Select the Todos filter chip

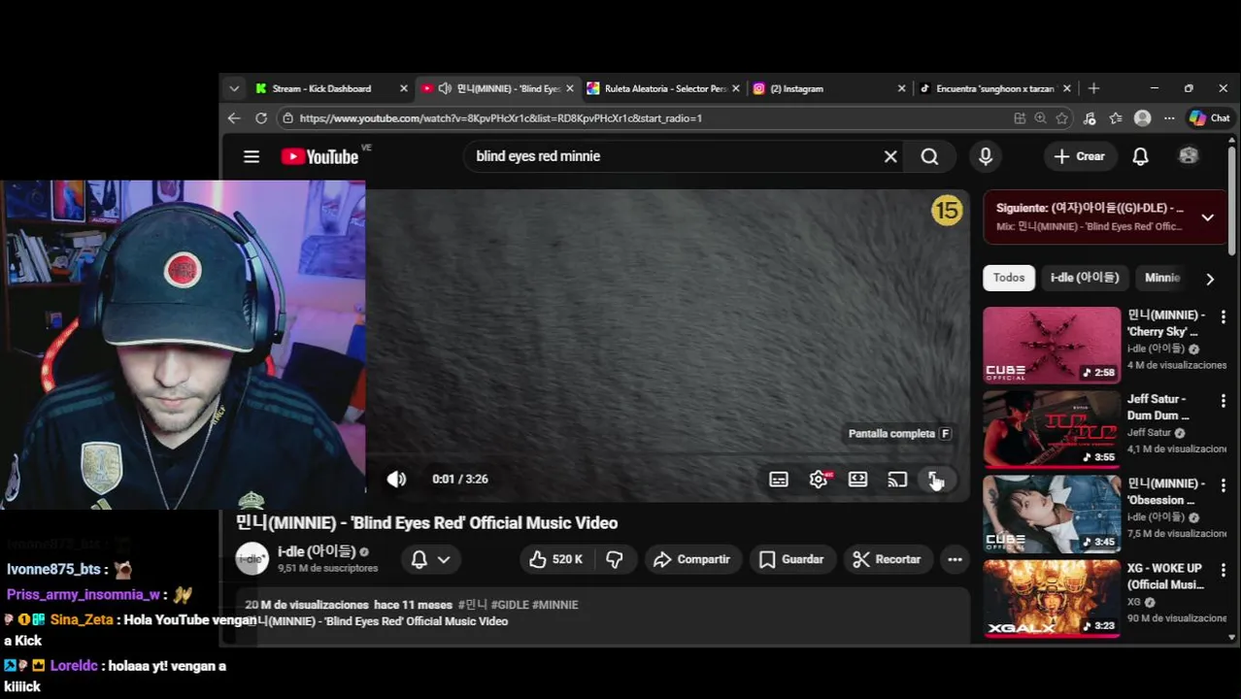coord(1009,278)
